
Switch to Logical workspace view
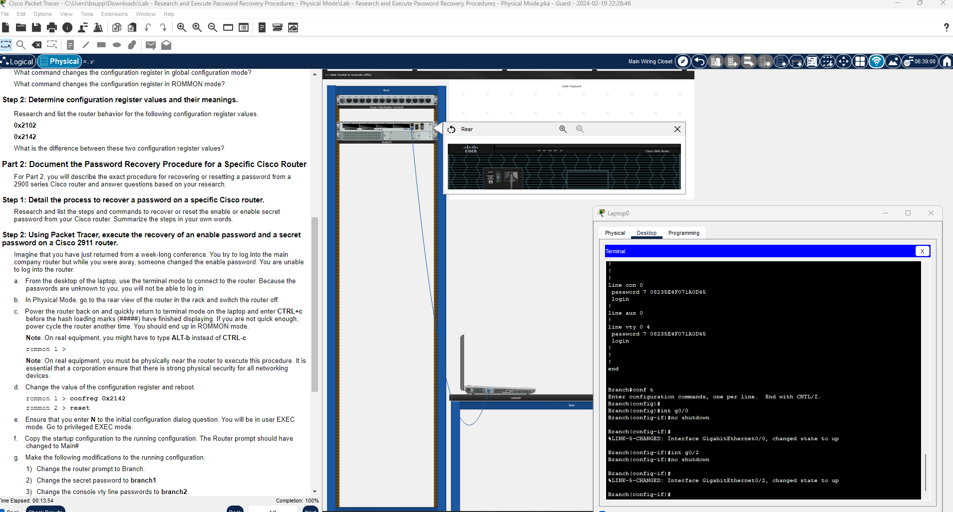click(x=18, y=61)
